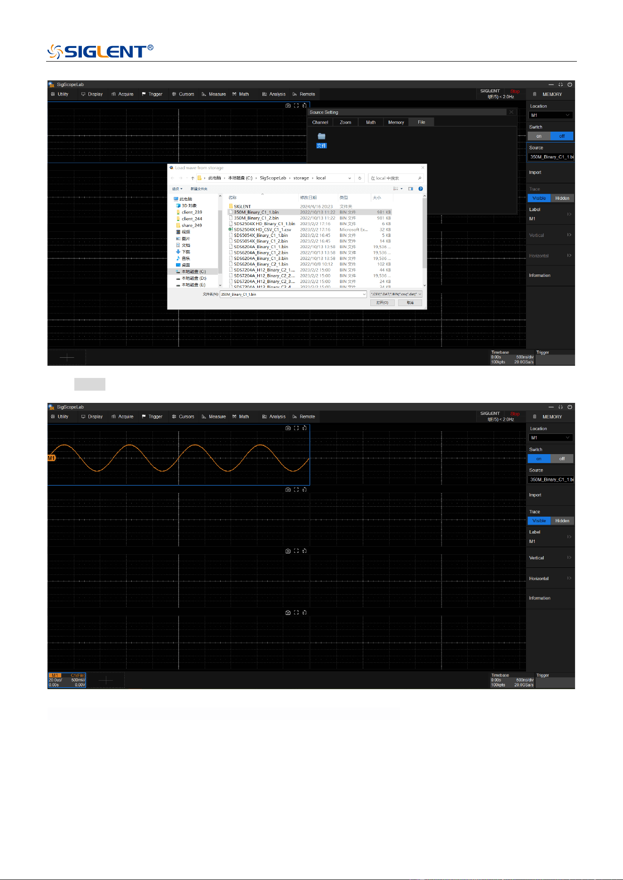Screen dimensions: 623x880
Task: Open the 组织 organize dropdown in Load wave dialog
Action: (x=177, y=189)
